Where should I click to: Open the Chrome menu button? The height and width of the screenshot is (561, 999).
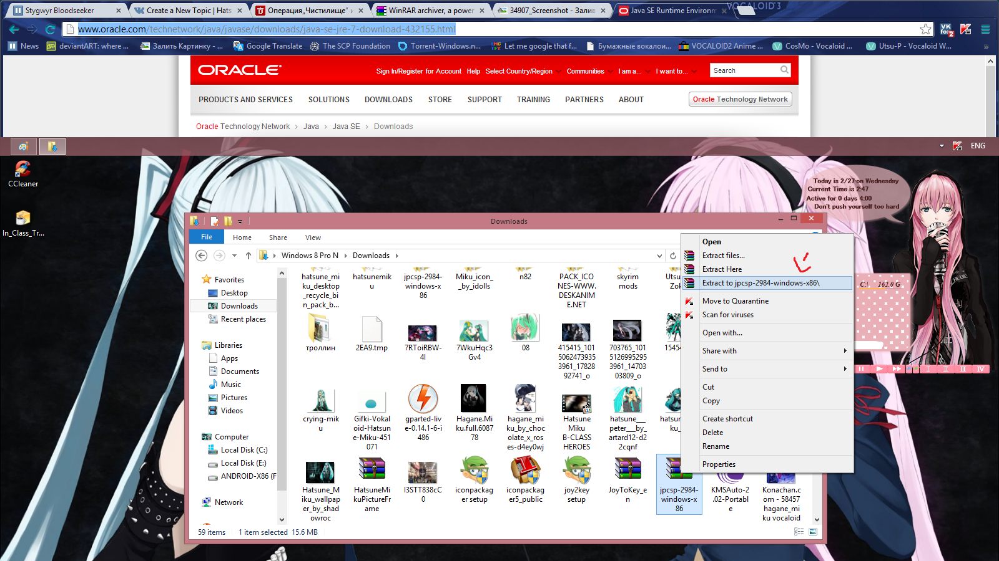986,29
